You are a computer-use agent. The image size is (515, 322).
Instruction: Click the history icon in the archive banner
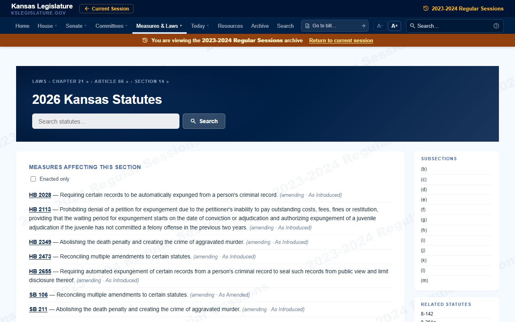pyautogui.click(x=145, y=40)
